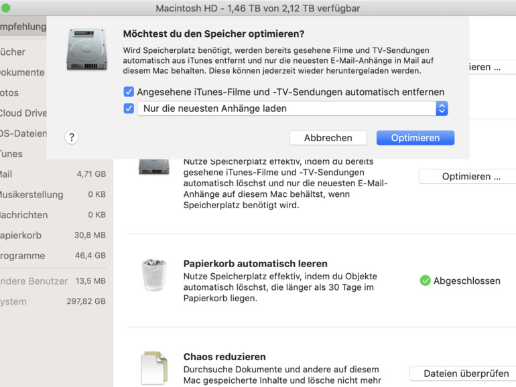Select Nachrichten in the sidebar
Screen dimensions: 516x387
[23, 215]
